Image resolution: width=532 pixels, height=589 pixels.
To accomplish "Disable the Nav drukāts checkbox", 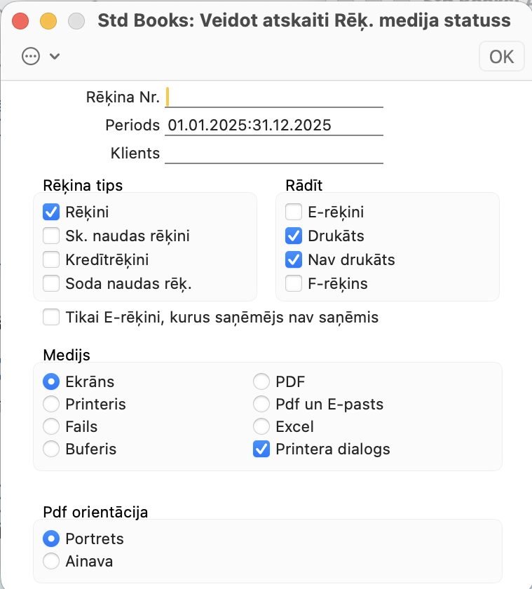I will [x=294, y=259].
